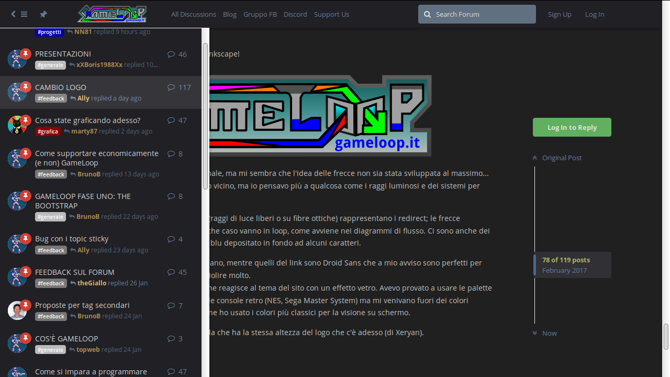The height and width of the screenshot is (377, 670).
Task: Click the 46 replies count on PRESENTAZIONI
Action: click(x=177, y=54)
